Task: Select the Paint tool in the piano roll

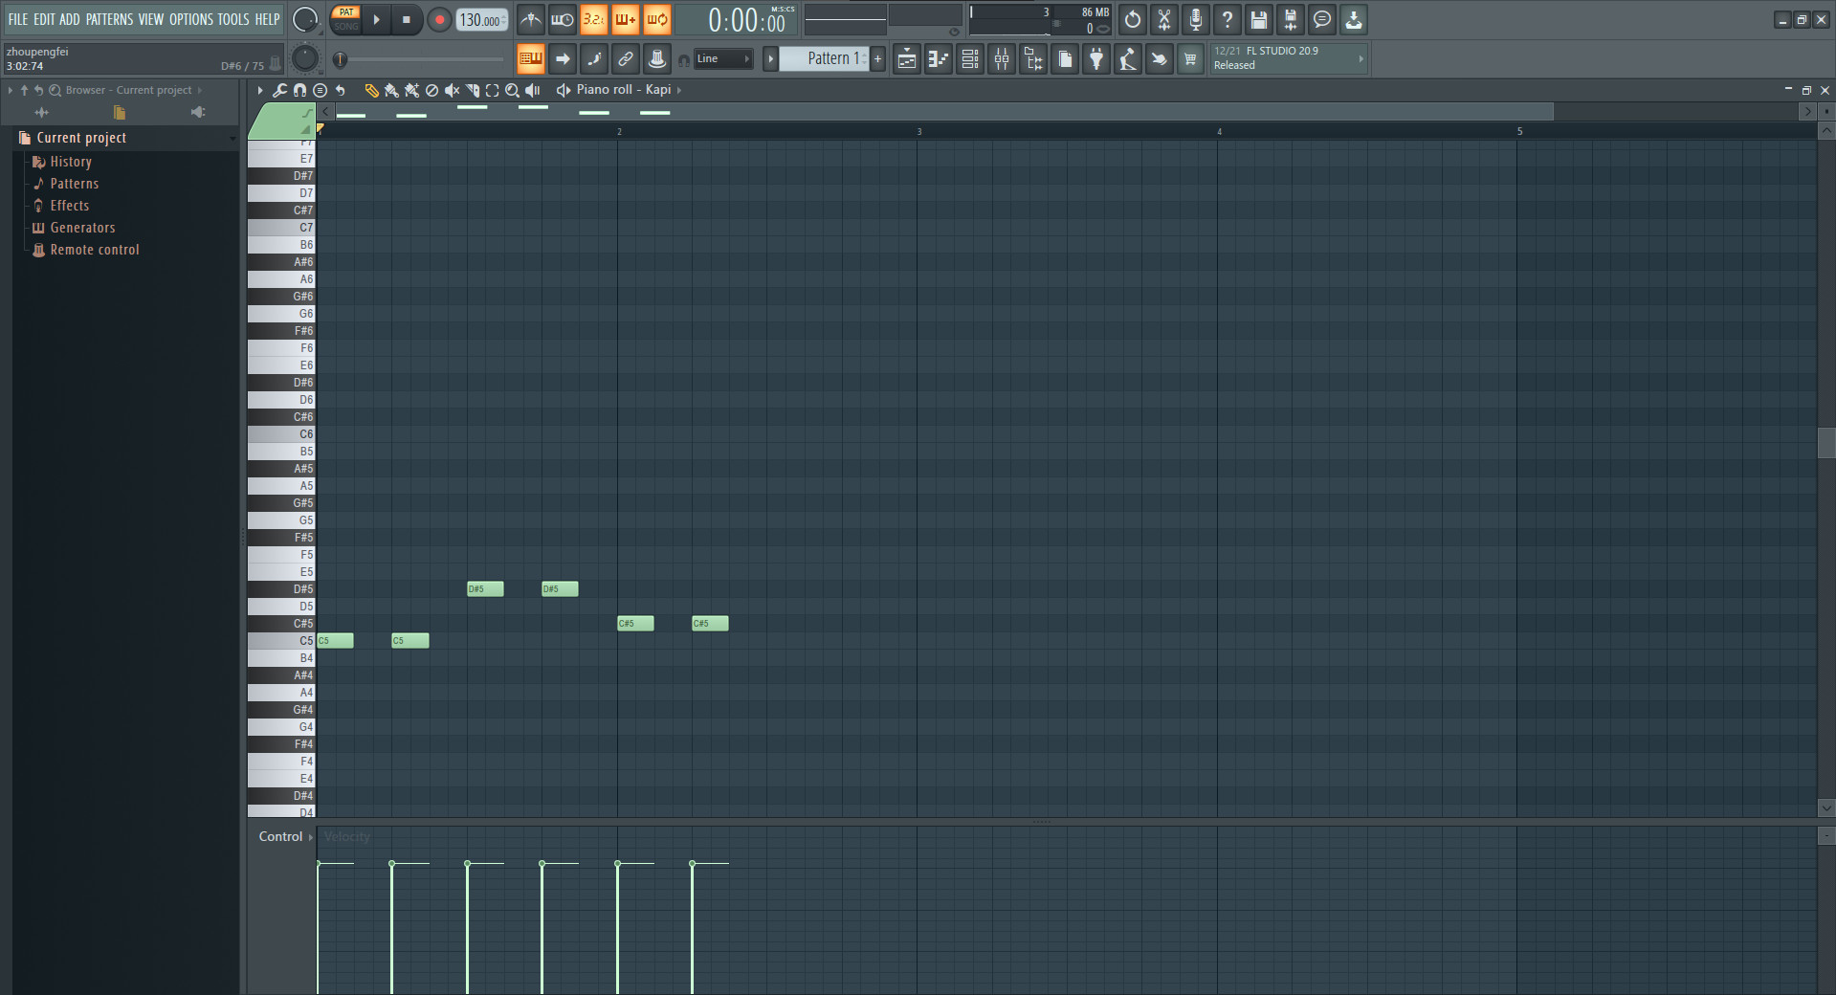Action: click(x=391, y=90)
